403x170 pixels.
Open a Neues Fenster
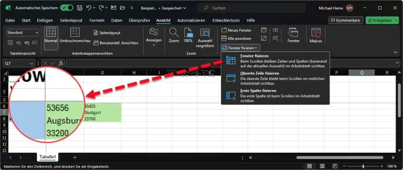click(236, 30)
